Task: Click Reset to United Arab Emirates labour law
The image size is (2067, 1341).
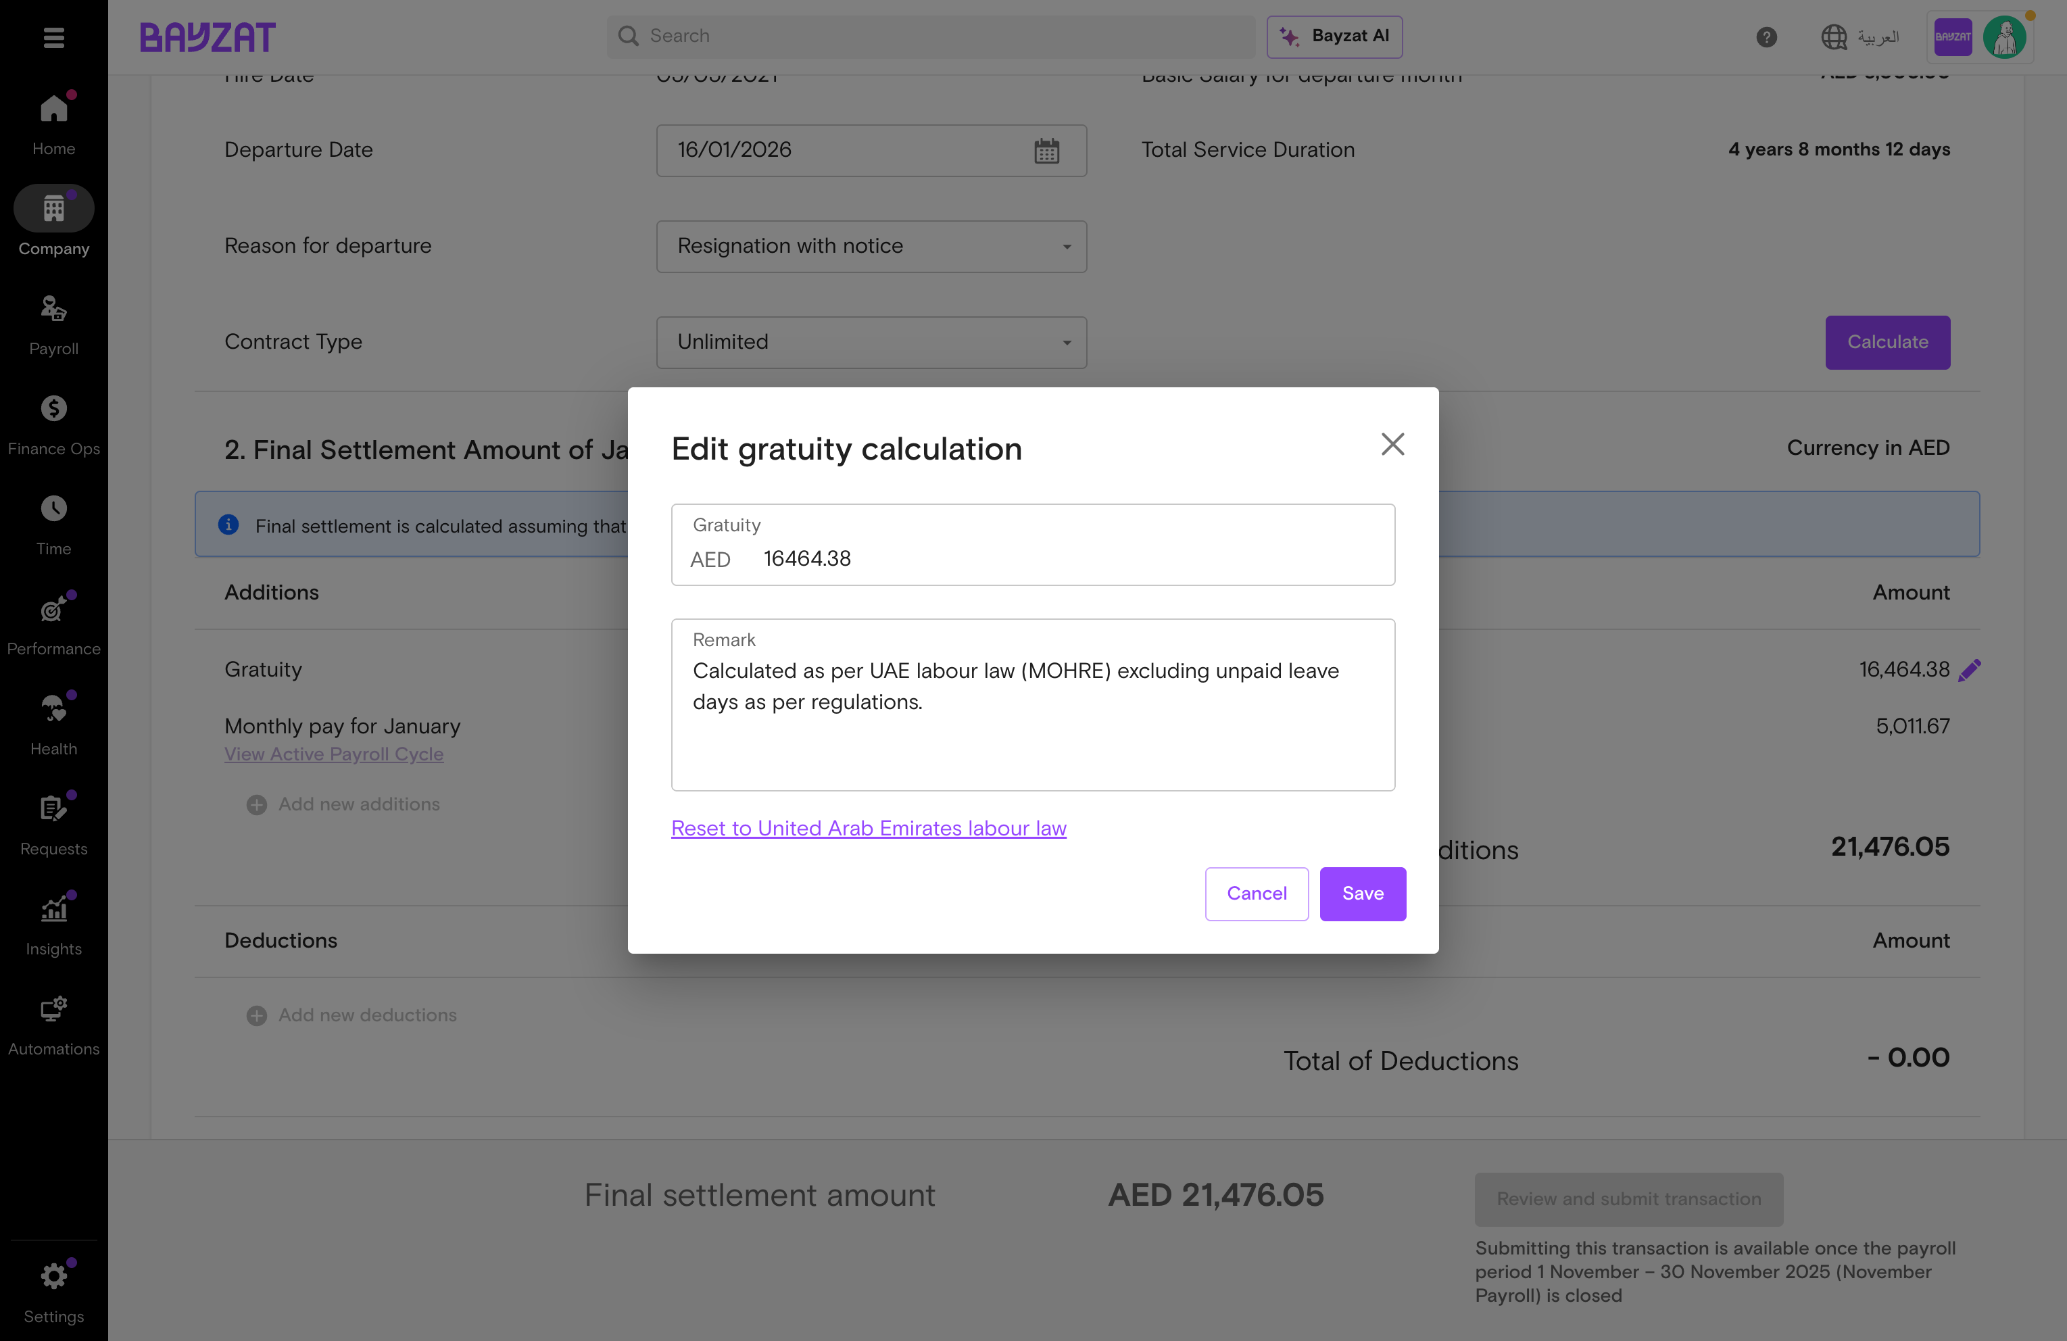Action: point(869,829)
